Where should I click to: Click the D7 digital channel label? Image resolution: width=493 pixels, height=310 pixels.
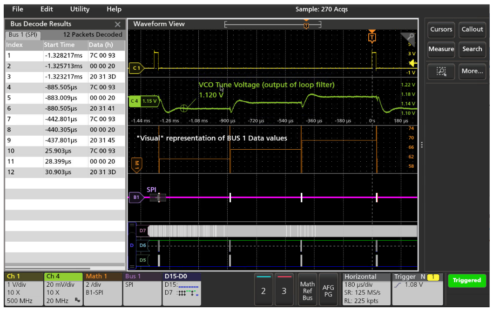click(x=143, y=231)
